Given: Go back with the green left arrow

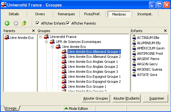Looking at the screenshot, I should pyautogui.click(x=7, y=23).
